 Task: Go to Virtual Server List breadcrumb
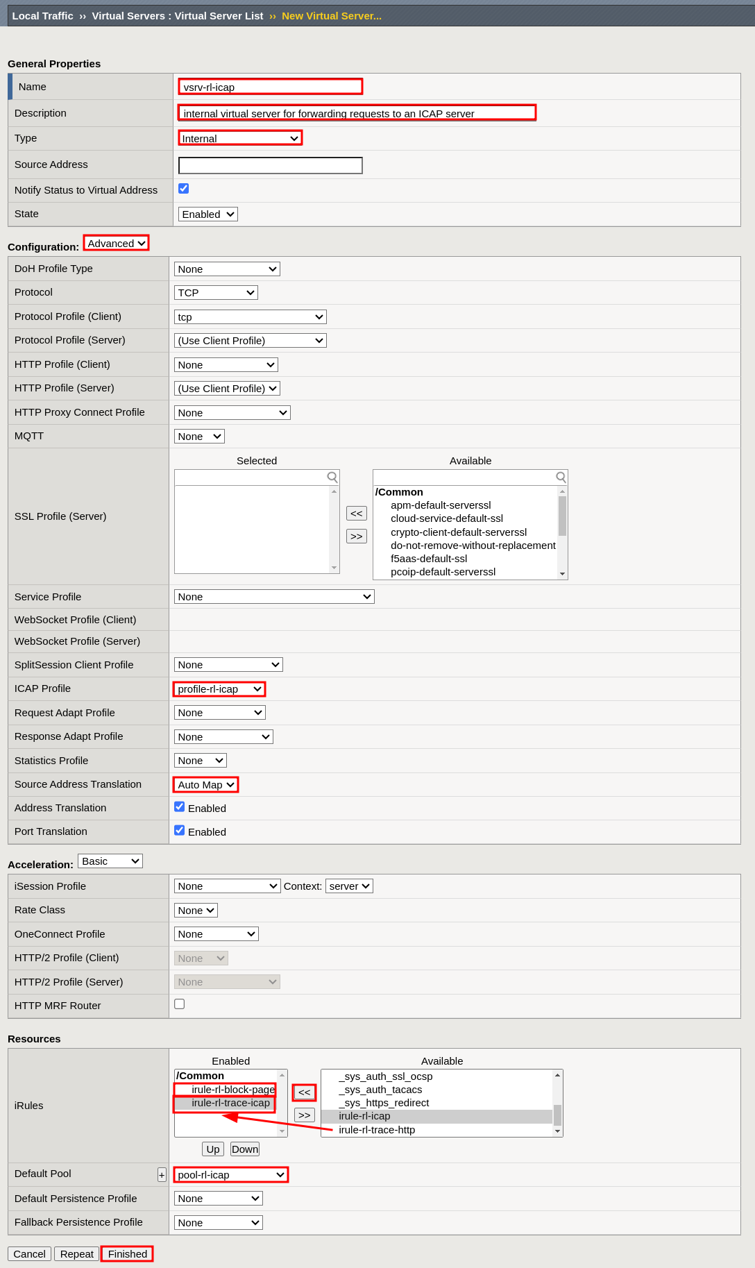(177, 16)
